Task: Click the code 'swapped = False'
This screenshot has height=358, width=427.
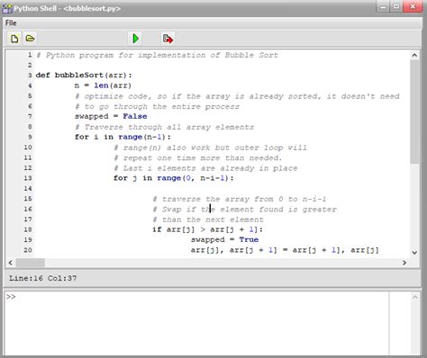Action: (111, 116)
